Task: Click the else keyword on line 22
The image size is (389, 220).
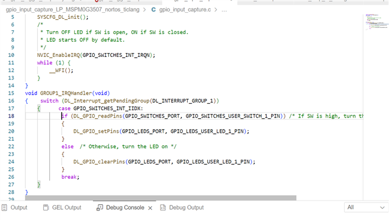Action: (67, 147)
